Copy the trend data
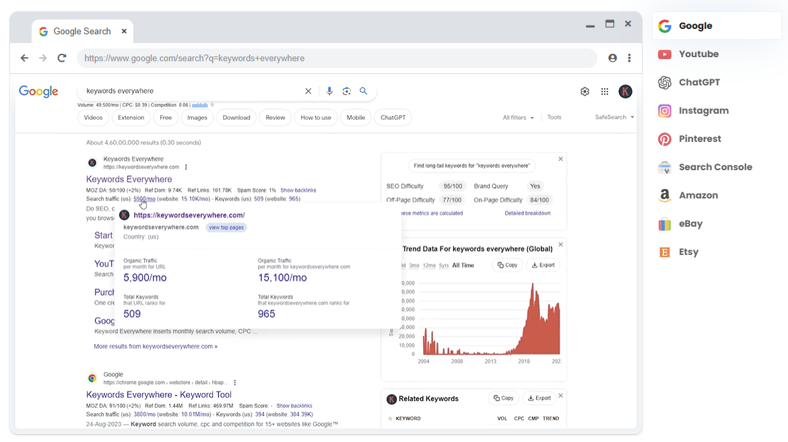Image resolution: width=788 pixels, height=442 pixels. coord(508,265)
